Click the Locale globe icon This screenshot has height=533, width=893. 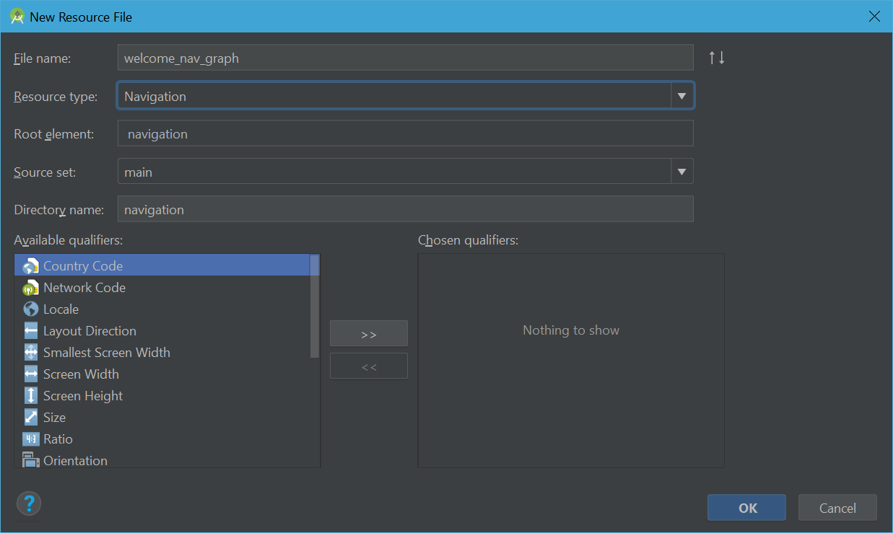tap(30, 309)
